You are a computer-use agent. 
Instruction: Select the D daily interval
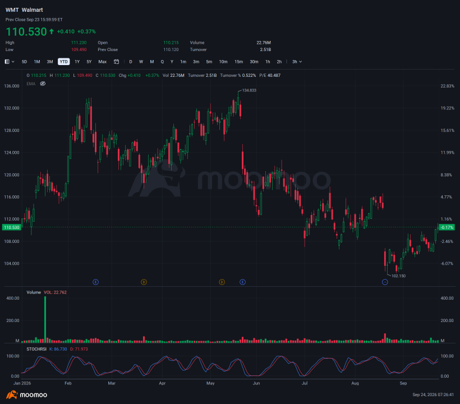131,62
